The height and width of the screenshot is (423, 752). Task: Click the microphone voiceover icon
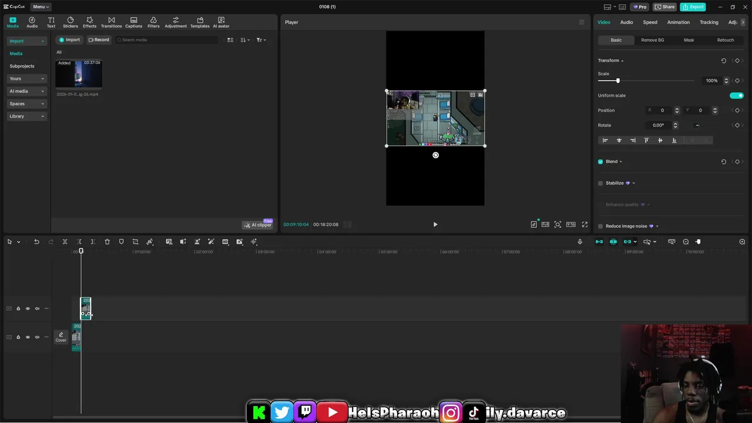580,241
